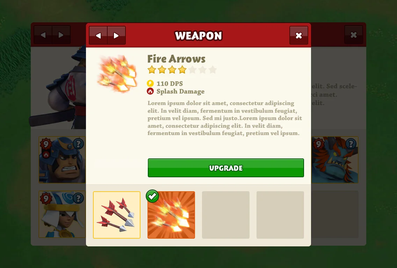This screenshot has height=268, width=397.
Task: Click the yellow lightning DPS icon
Action: [x=150, y=83]
